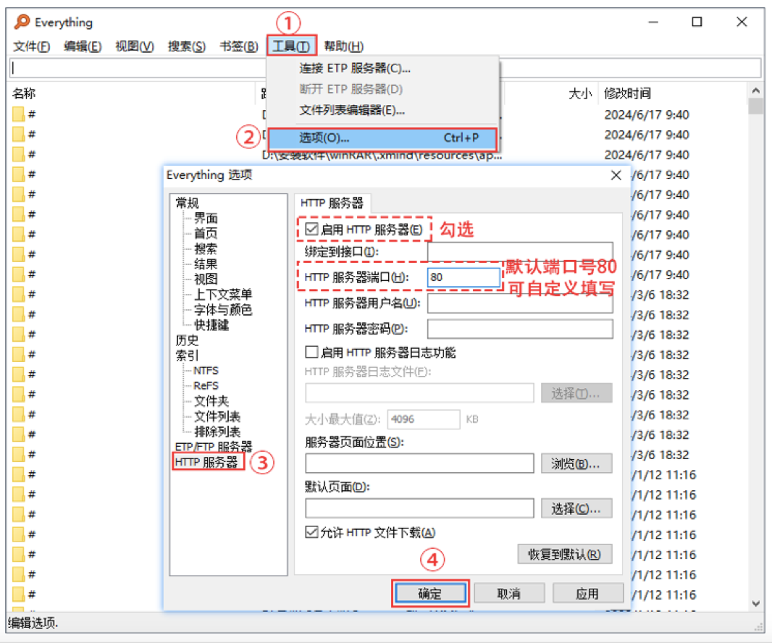This screenshot has width=772, height=643.
Task: Select ETP/FTP 服务器 in the options tree
Action: tap(214, 447)
